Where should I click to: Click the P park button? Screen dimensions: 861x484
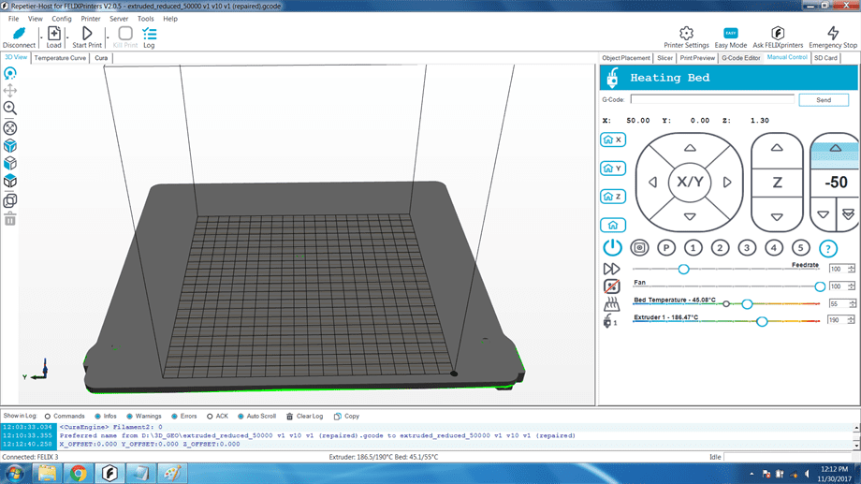click(x=666, y=248)
